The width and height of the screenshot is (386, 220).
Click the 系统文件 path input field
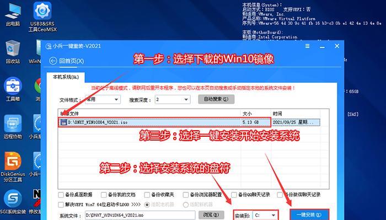coord(140,216)
